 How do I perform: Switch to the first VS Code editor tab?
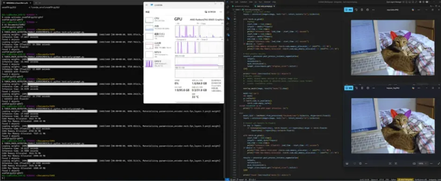tap(241, 6)
